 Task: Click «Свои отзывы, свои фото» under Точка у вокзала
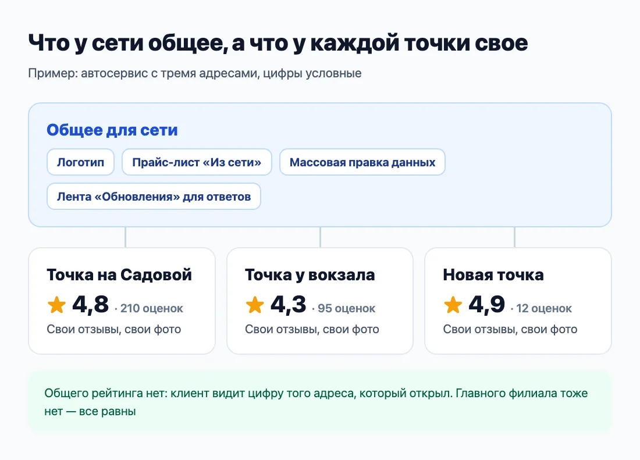tap(312, 329)
